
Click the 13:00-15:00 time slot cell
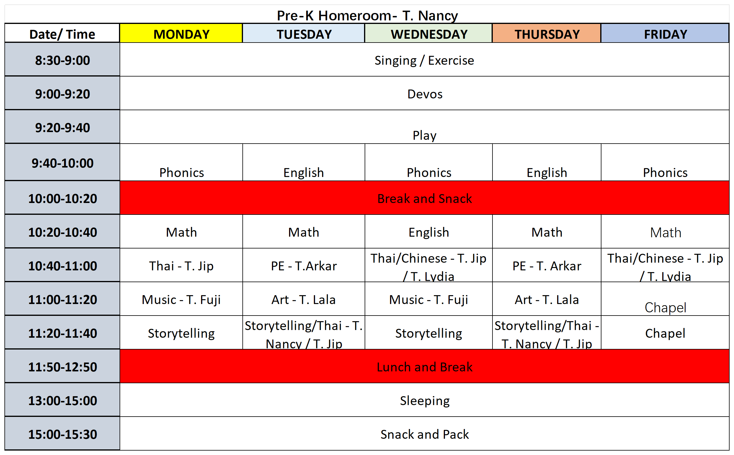62,400
